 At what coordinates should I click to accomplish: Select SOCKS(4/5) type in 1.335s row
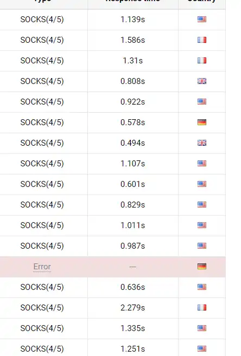(42, 328)
